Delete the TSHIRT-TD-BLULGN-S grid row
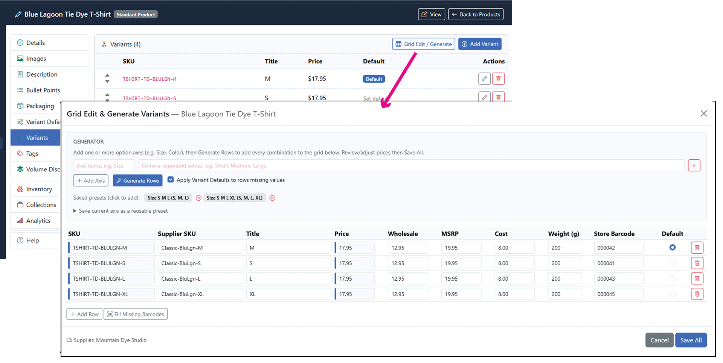 click(x=697, y=263)
